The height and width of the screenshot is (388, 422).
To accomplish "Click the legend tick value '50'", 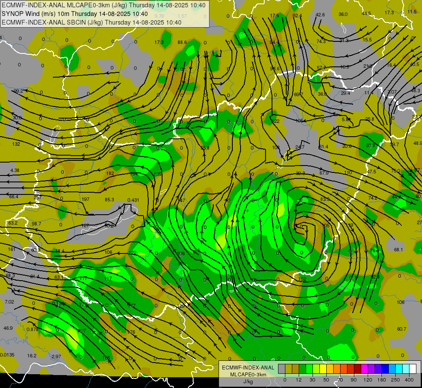I will pos(326,380).
